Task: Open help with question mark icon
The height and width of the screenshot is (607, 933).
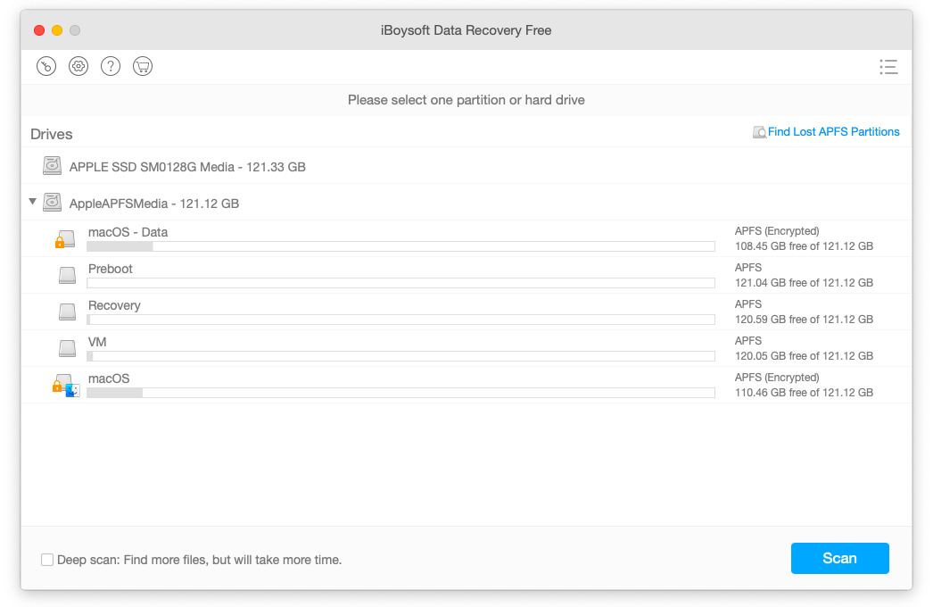Action: [111, 66]
